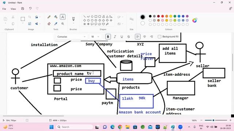Open the Size thickness menu
The image size is (234, 131).
(132, 20)
